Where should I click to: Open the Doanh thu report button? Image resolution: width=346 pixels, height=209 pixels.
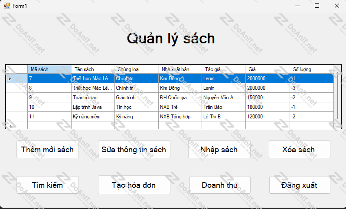click(219, 185)
